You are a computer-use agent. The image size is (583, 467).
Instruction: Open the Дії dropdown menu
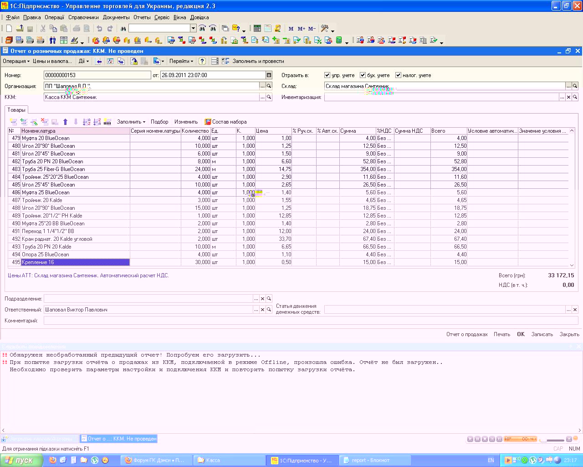83,61
